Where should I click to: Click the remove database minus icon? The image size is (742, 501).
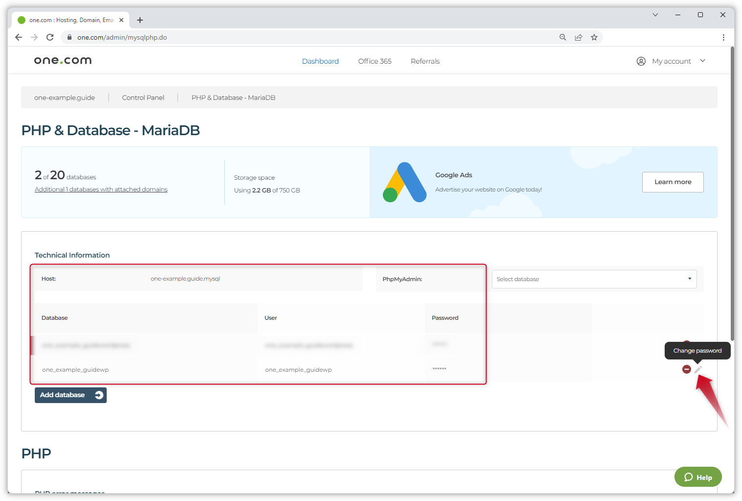click(x=686, y=369)
